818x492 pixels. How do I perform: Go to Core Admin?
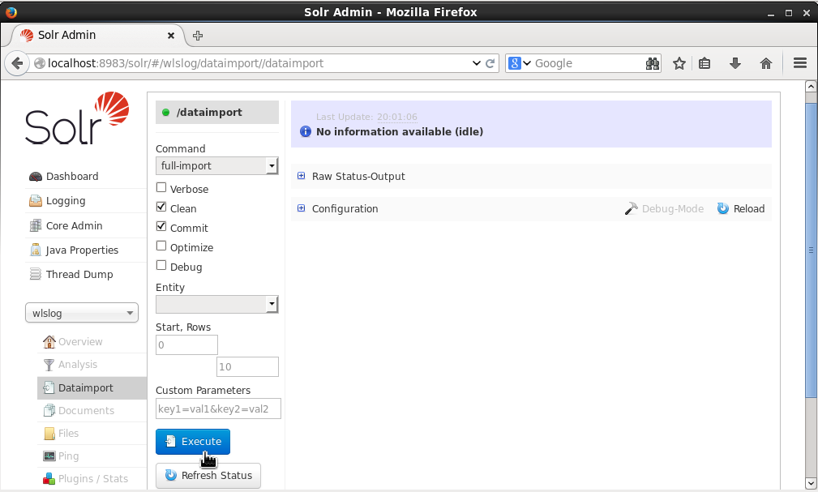tap(74, 225)
